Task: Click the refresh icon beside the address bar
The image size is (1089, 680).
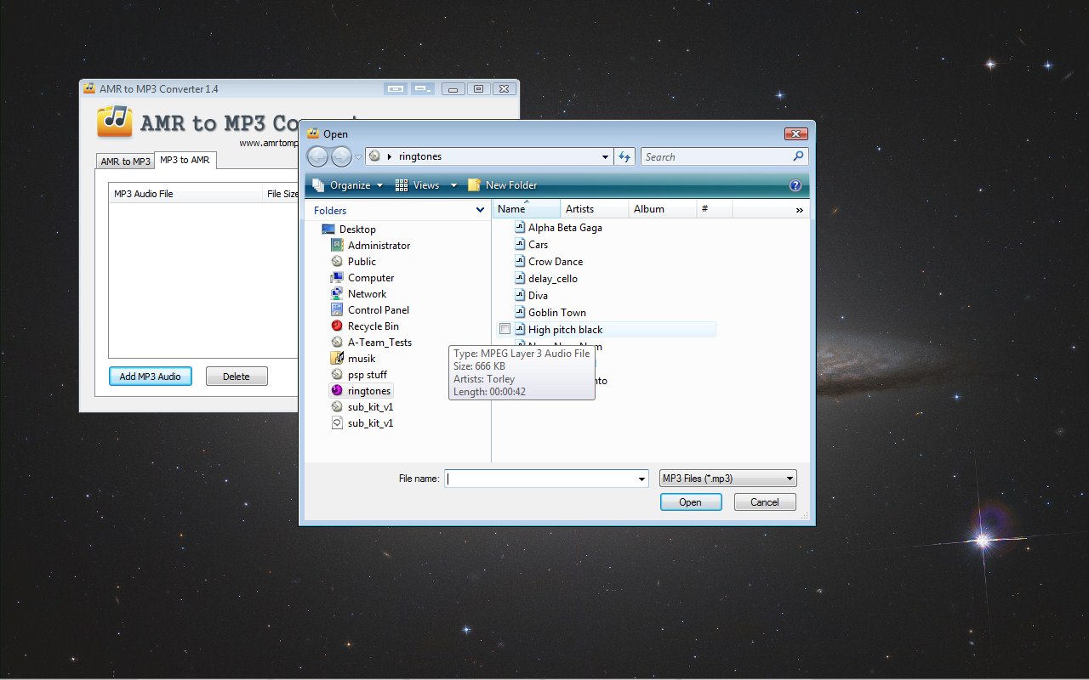Action: pyautogui.click(x=625, y=156)
